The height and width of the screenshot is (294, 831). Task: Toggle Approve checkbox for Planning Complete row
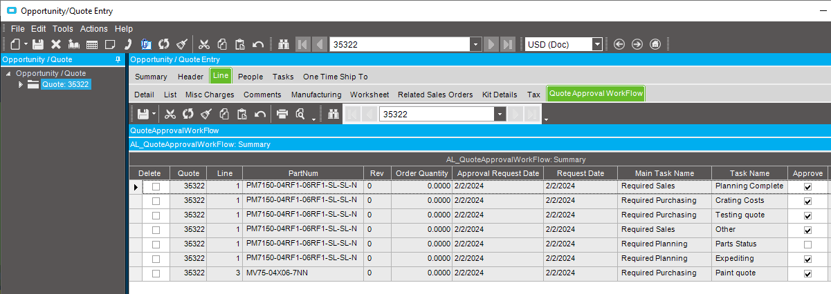click(x=807, y=187)
